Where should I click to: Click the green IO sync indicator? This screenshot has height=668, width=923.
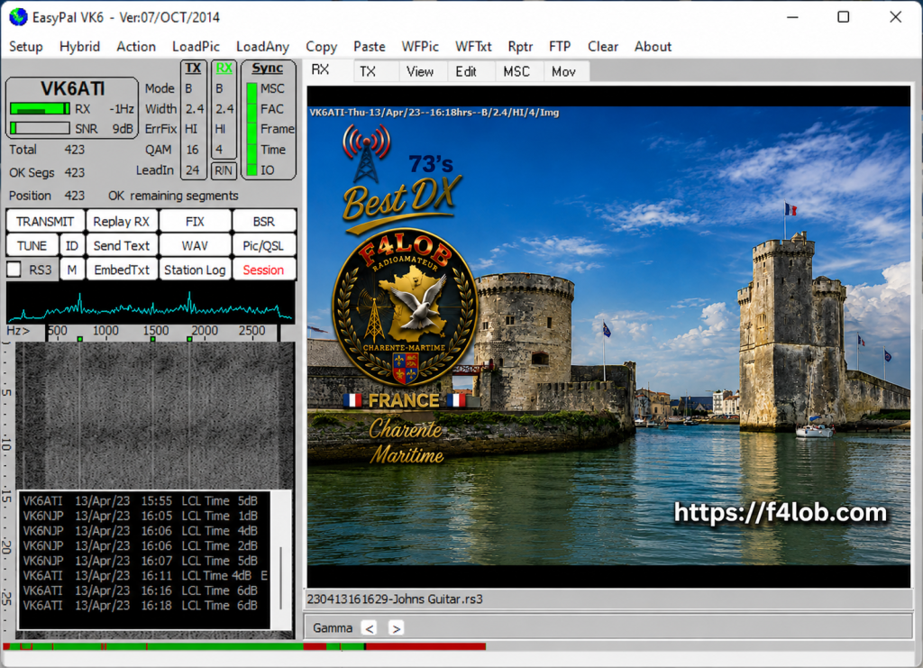[252, 170]
